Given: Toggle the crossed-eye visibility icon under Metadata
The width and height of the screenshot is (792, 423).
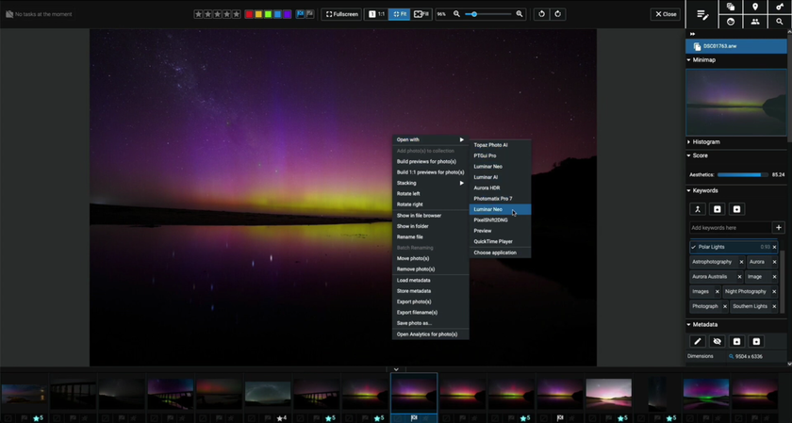Looking at the screenshot, I should [717, 342].
